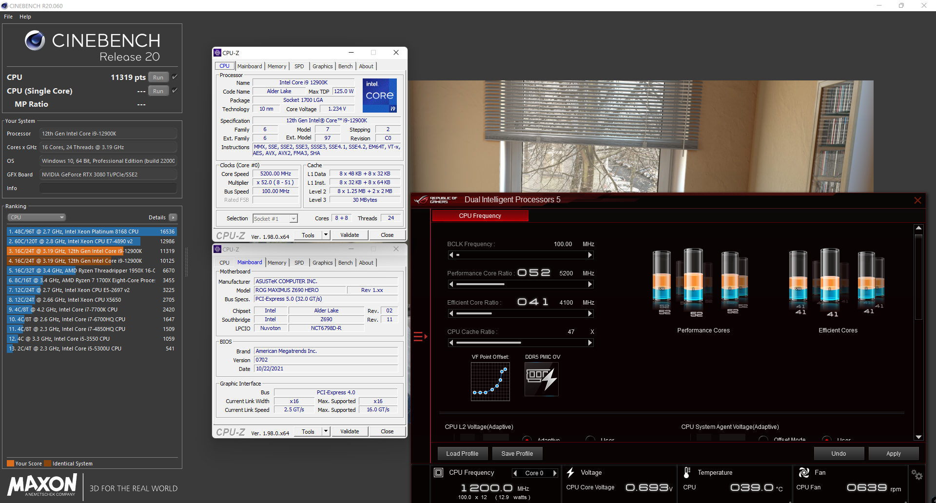Image resolution: width=936 pixels, height=503 pixels.
Task: Click the Performance Cores cylinder graphic
Action: [700, 283]
